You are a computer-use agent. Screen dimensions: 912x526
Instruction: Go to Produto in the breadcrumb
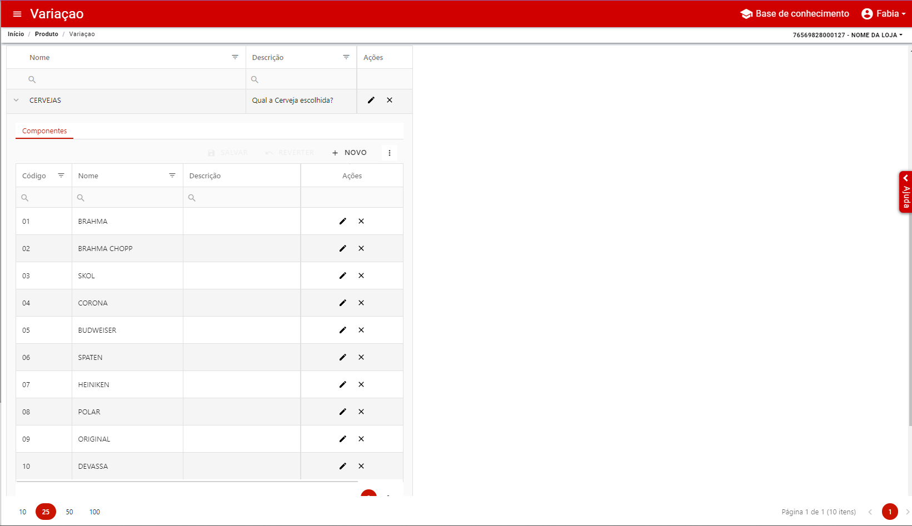coord(47,34)
